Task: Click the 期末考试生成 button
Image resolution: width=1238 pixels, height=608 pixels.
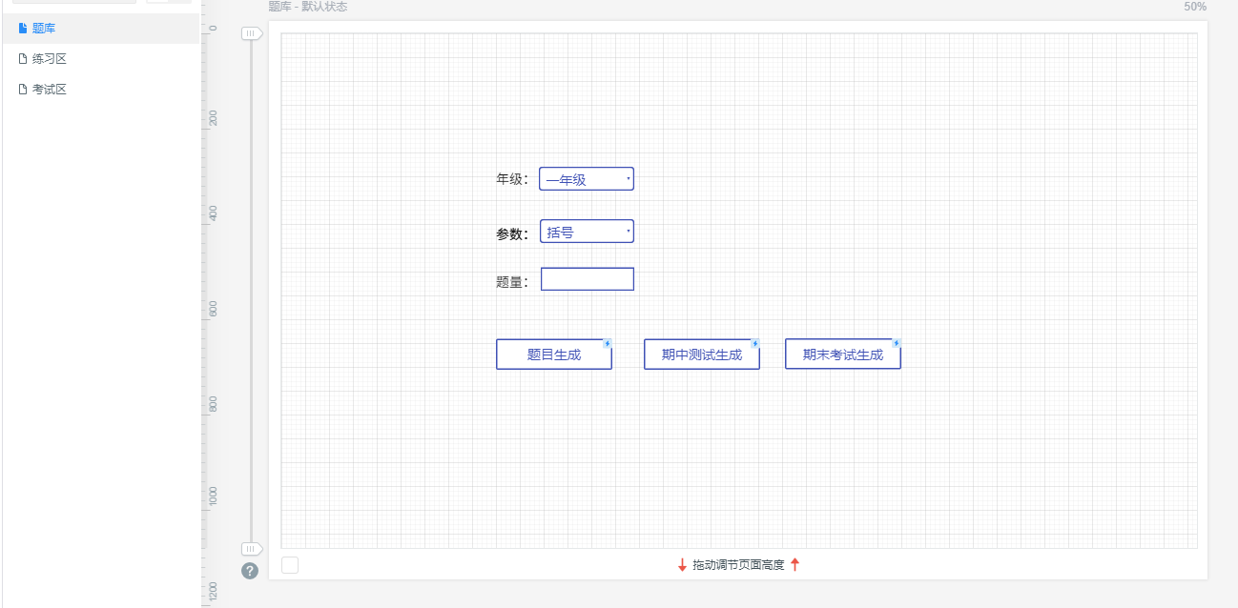Action: point(843,355)
